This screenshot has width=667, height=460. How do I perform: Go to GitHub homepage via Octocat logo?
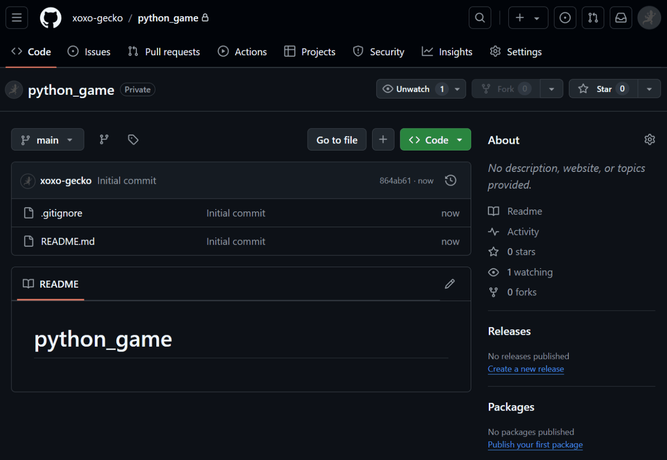pos(51,18)
